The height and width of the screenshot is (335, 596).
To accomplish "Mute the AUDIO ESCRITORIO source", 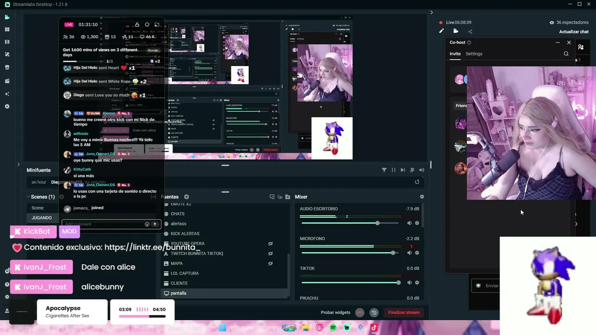I will pos(409,223).
